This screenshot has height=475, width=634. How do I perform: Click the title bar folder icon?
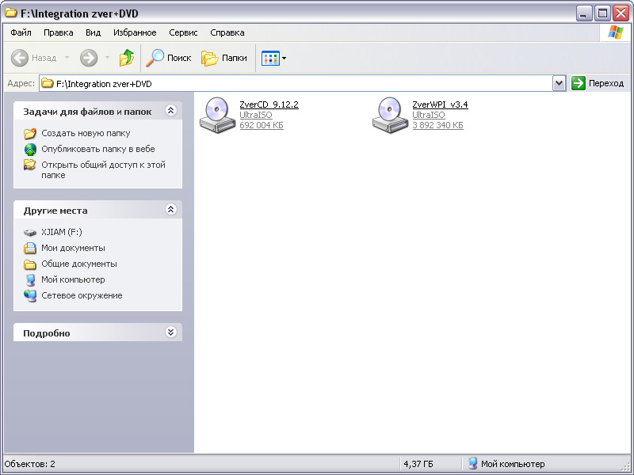[x=11, y=13]
